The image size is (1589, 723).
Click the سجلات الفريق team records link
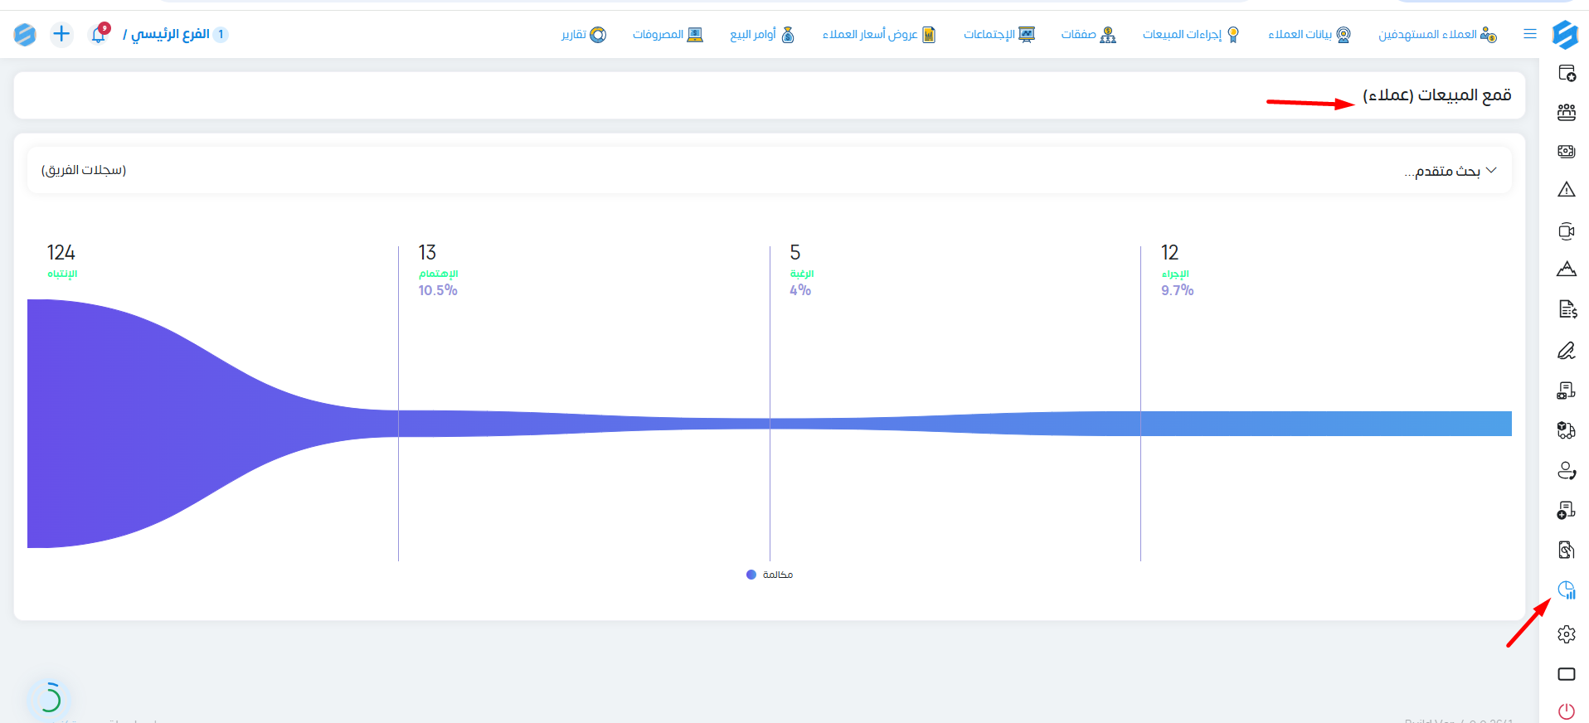84,170
